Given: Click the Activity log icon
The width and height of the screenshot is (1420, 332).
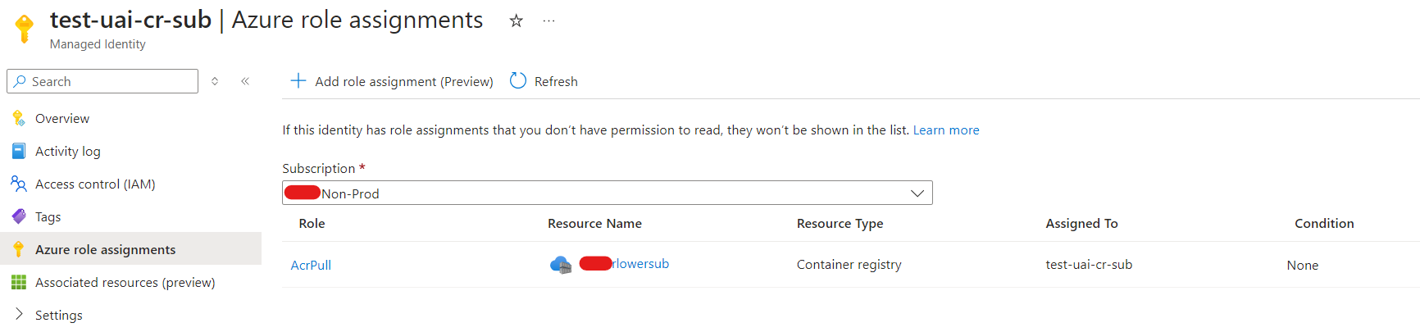Looking at the screenshot, I should click(x=19, y=151).
